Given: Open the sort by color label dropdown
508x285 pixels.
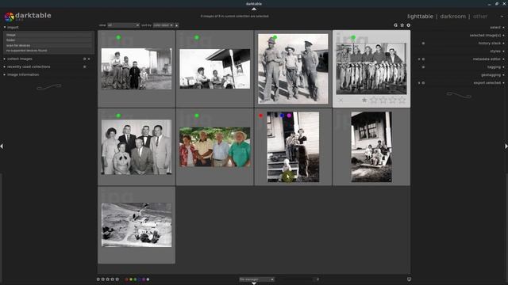Looking at the screenshot, I should [163, 25].
